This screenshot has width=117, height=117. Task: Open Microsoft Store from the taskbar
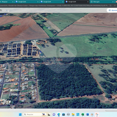tap(63, 114)
